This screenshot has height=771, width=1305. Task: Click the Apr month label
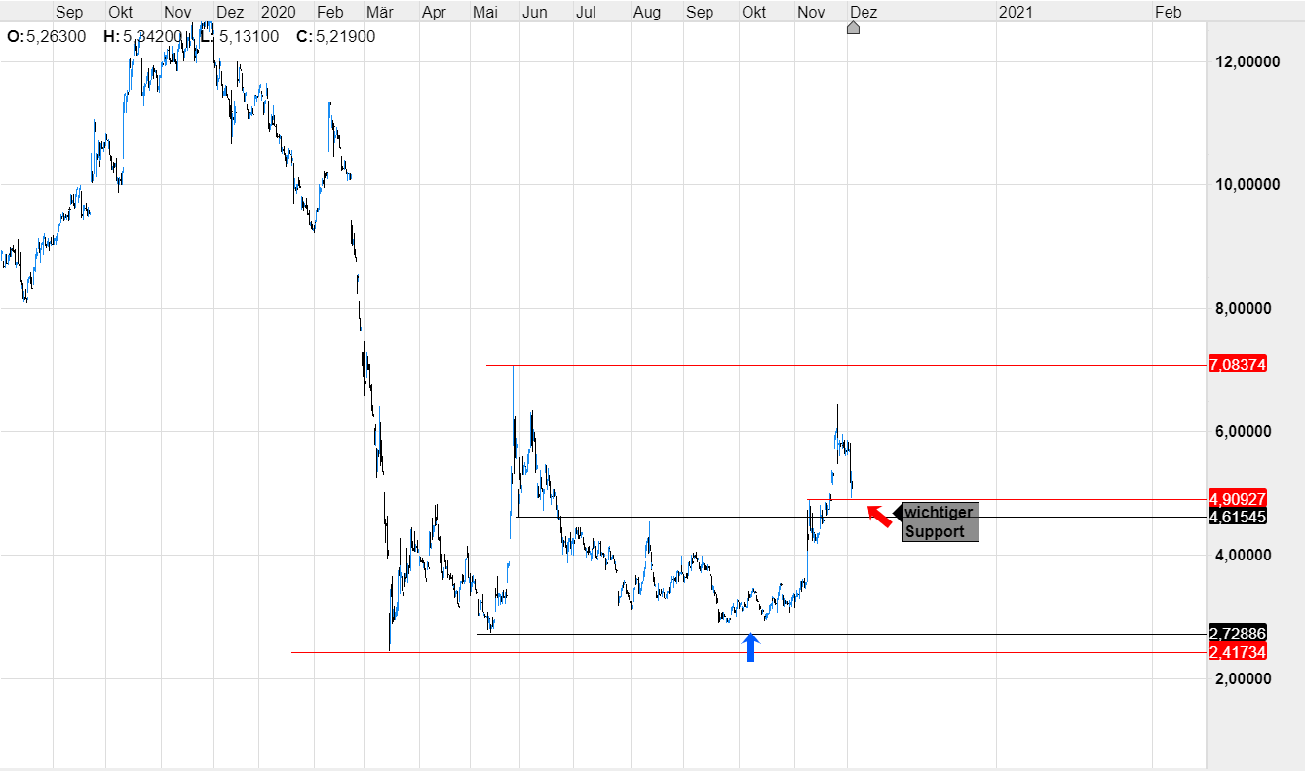(x=434, y=12)
